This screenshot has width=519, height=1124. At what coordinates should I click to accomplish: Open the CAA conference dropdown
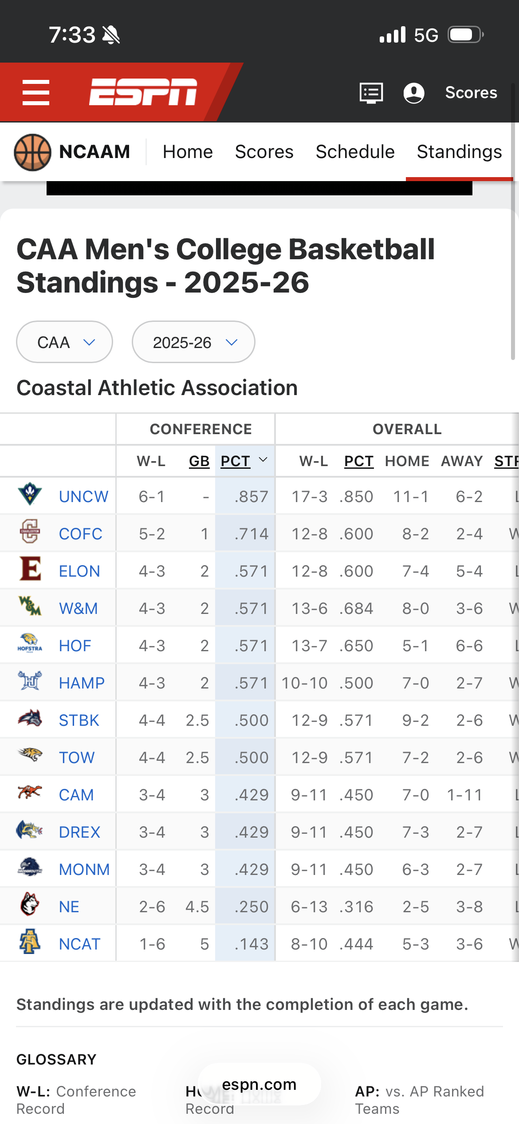tap(65, 342)
